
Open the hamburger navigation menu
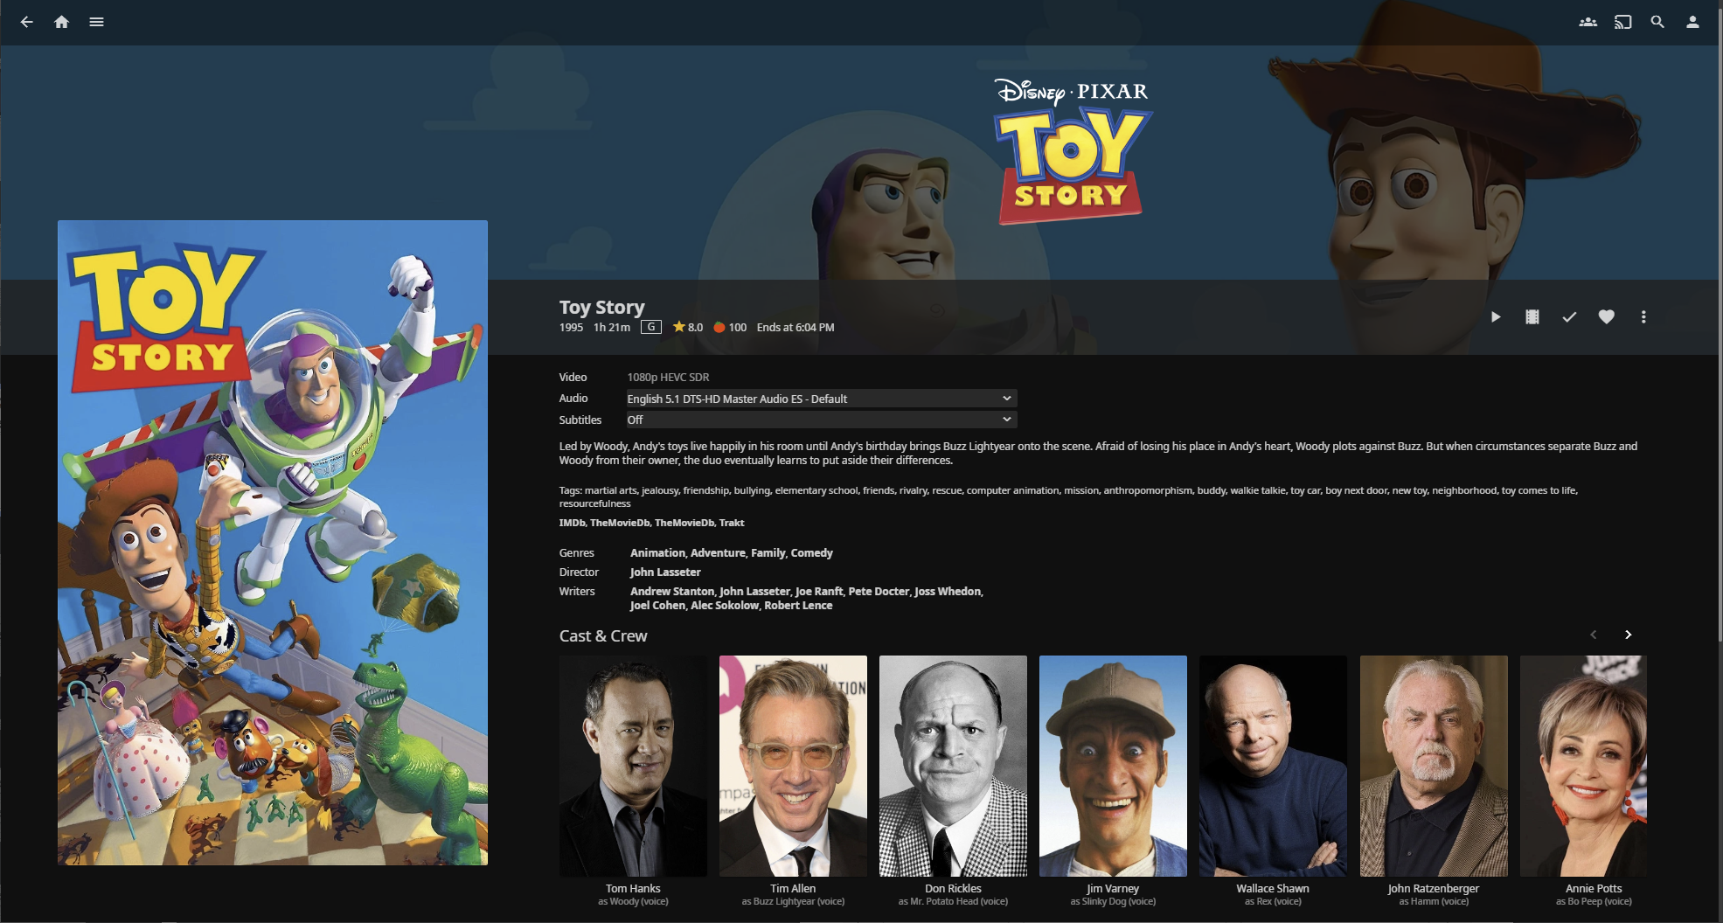coord(96,22)
